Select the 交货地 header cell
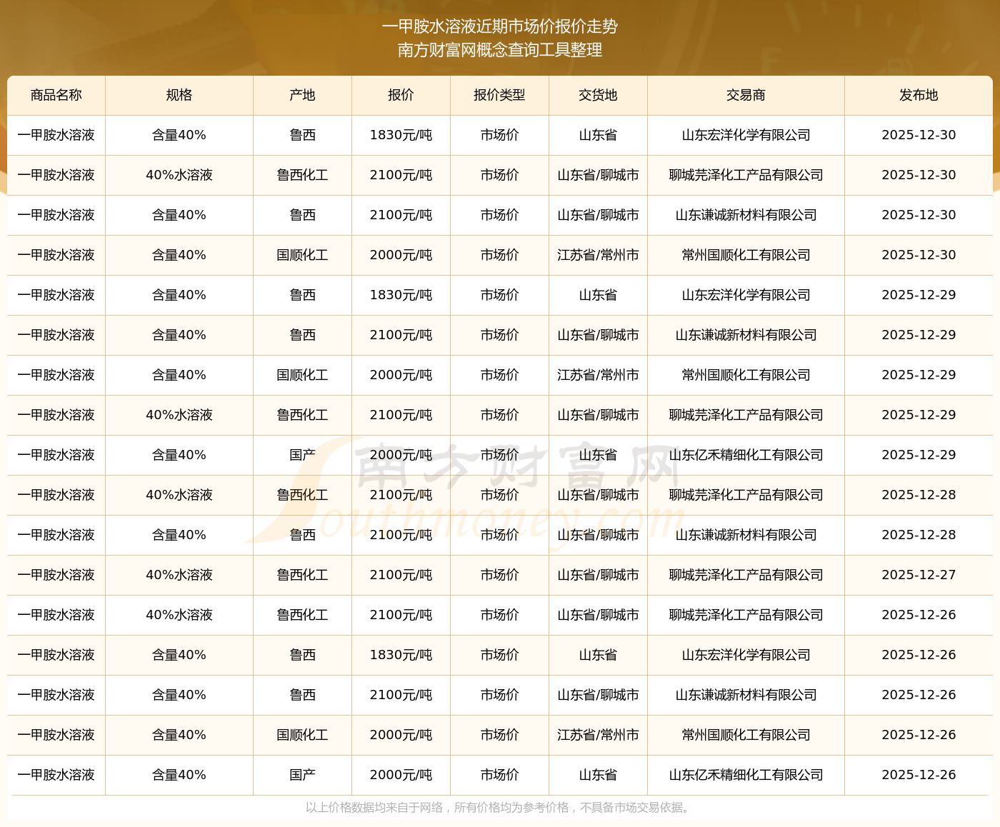Screen dimensions: 1000x827 (x=598, y=95)
